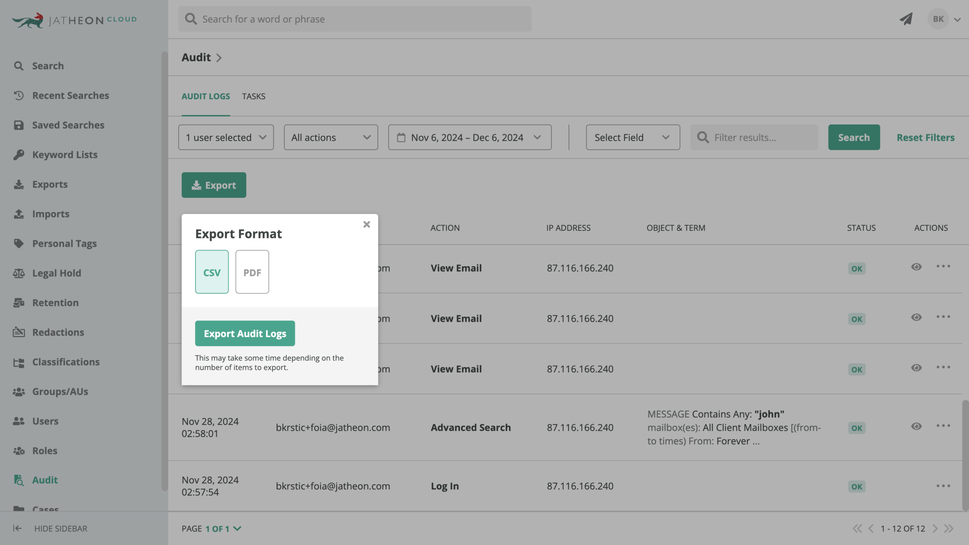The width and height of the screenshot is (969, 545).
Task: Open the Search sidebar item icon
Action: click(19, 66)
